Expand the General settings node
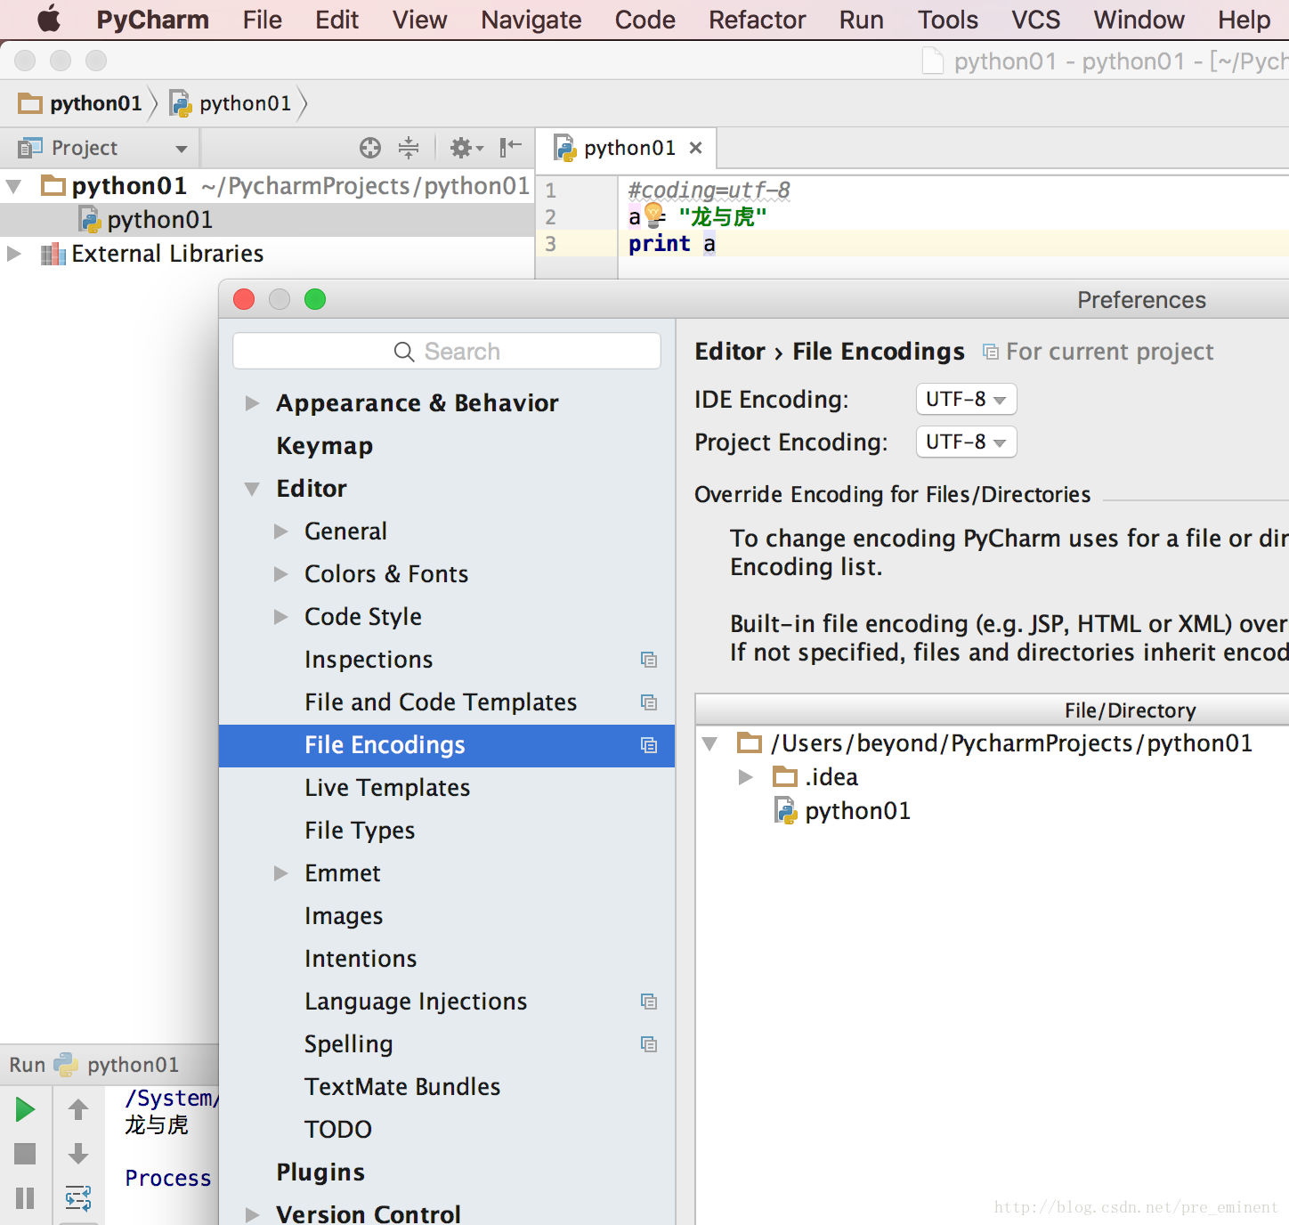 coord(281,531)
